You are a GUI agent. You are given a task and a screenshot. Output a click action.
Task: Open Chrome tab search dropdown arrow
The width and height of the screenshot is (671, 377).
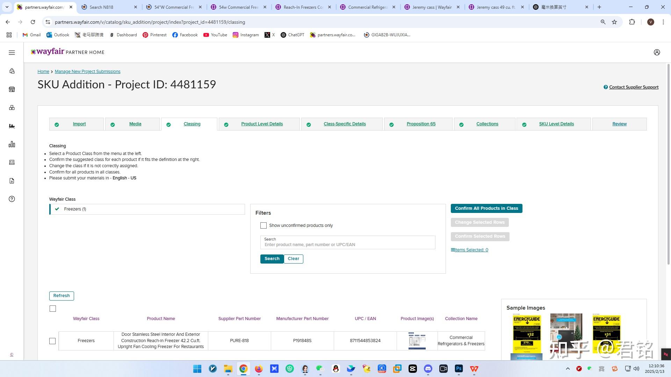pyautogui.click(x=7, y=7)
